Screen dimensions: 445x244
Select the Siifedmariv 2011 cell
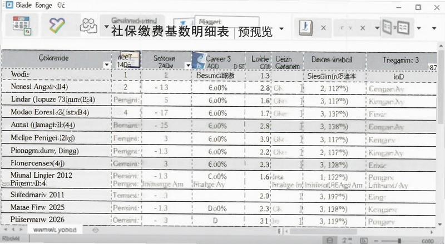click(x=56, y=195)
